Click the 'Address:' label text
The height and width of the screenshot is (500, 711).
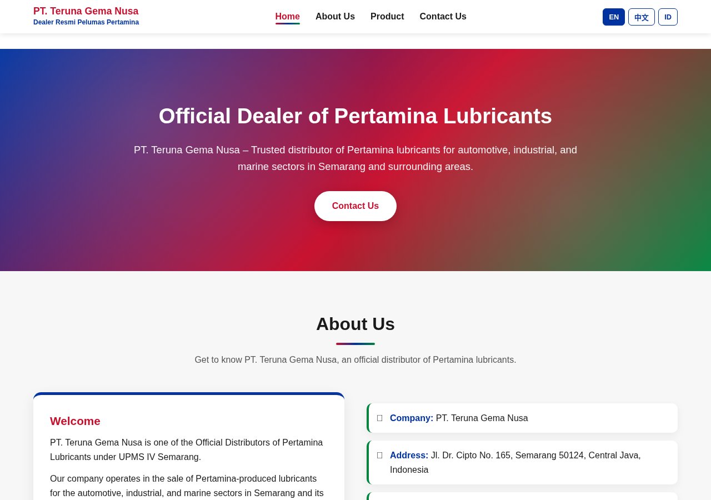click(x=409, y=456)
